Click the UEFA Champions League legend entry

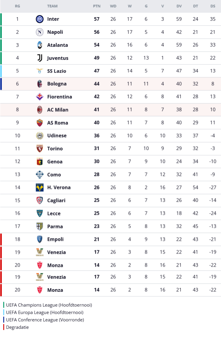pyautogui.click(x=49, y=305)
